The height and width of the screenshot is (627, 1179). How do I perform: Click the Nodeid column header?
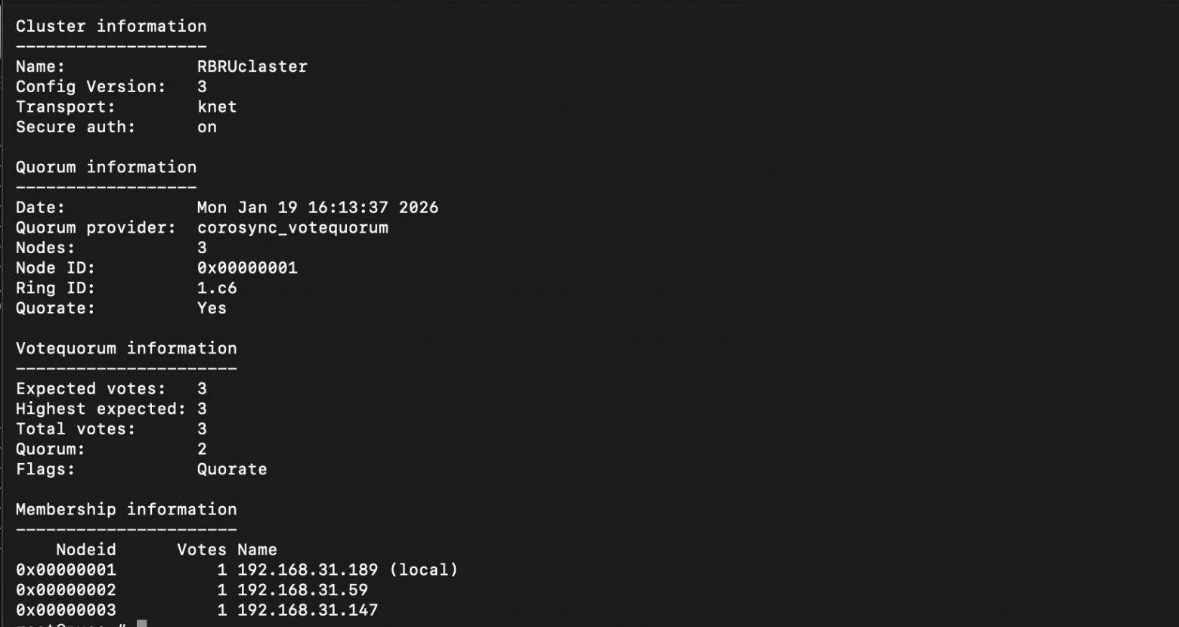click(x=86, y=550)
